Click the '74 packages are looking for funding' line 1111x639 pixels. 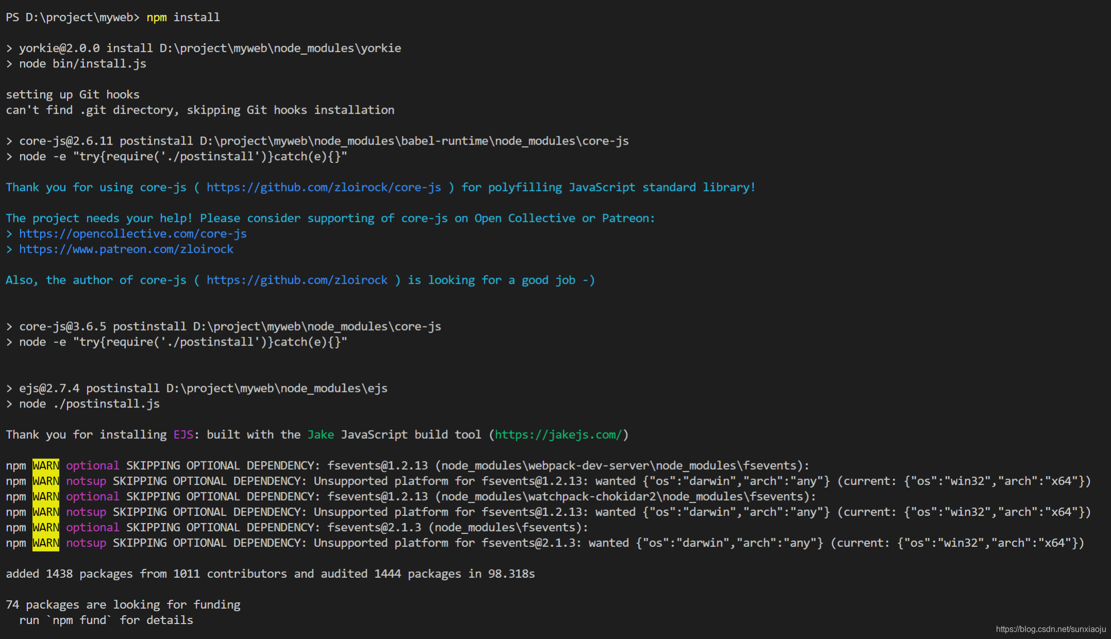coord(123,605)
